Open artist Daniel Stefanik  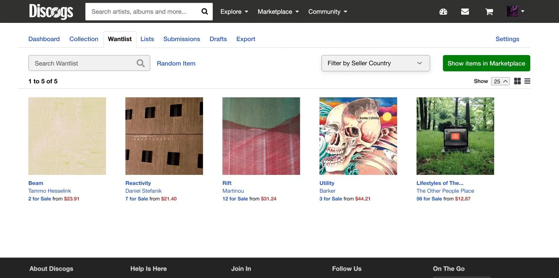[x=144, y=191]
